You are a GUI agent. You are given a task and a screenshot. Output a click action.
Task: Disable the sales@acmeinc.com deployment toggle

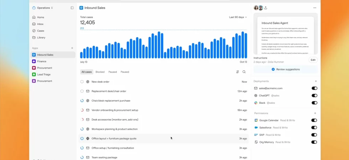click(x=314, y=88)
